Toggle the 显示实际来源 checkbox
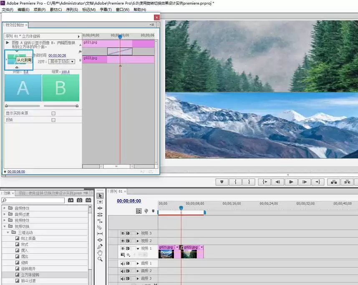This screenshot has height=285, width=358. pyautogui.click(x=53, y=113)
